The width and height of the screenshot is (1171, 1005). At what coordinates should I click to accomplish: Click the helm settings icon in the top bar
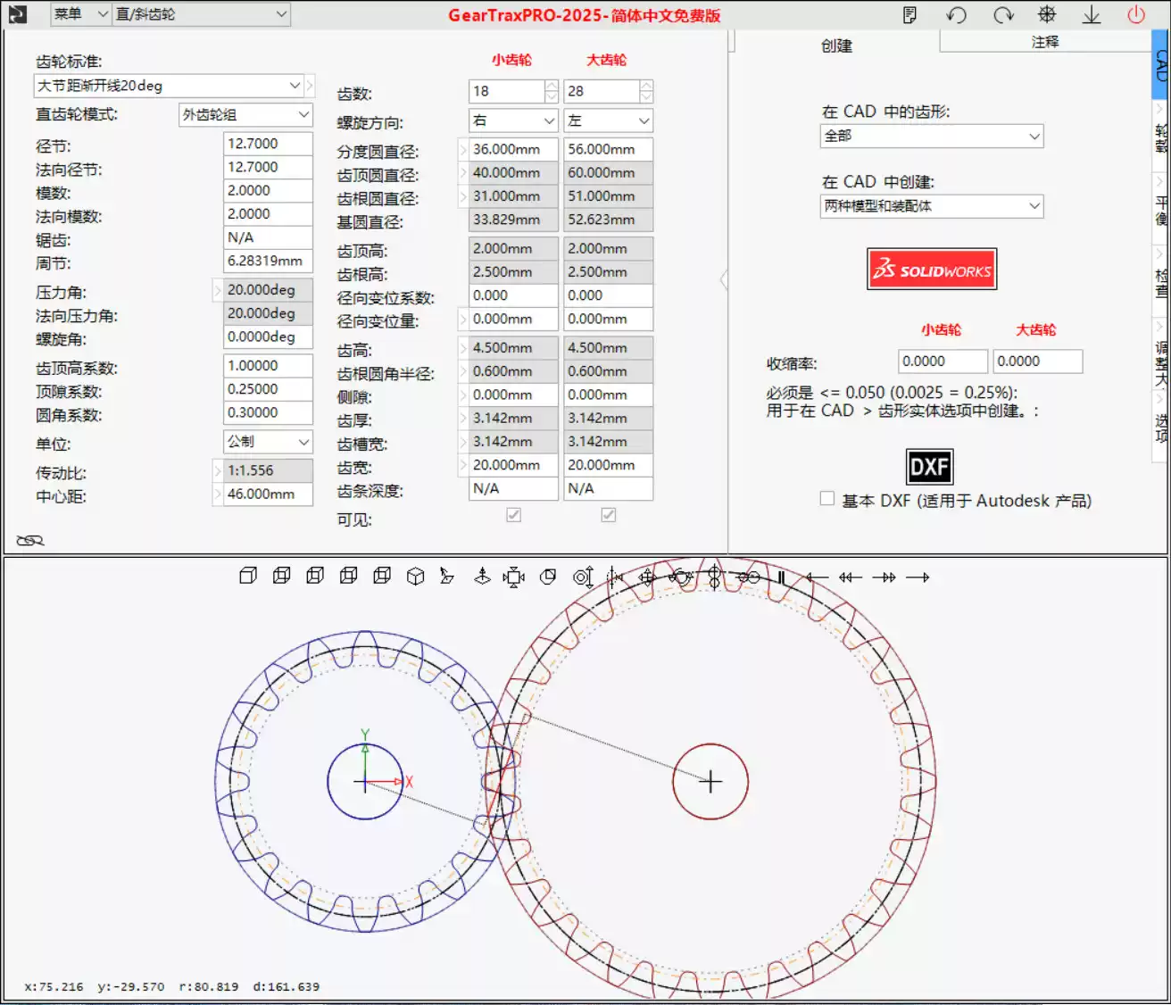click(x=1047, y=14)
